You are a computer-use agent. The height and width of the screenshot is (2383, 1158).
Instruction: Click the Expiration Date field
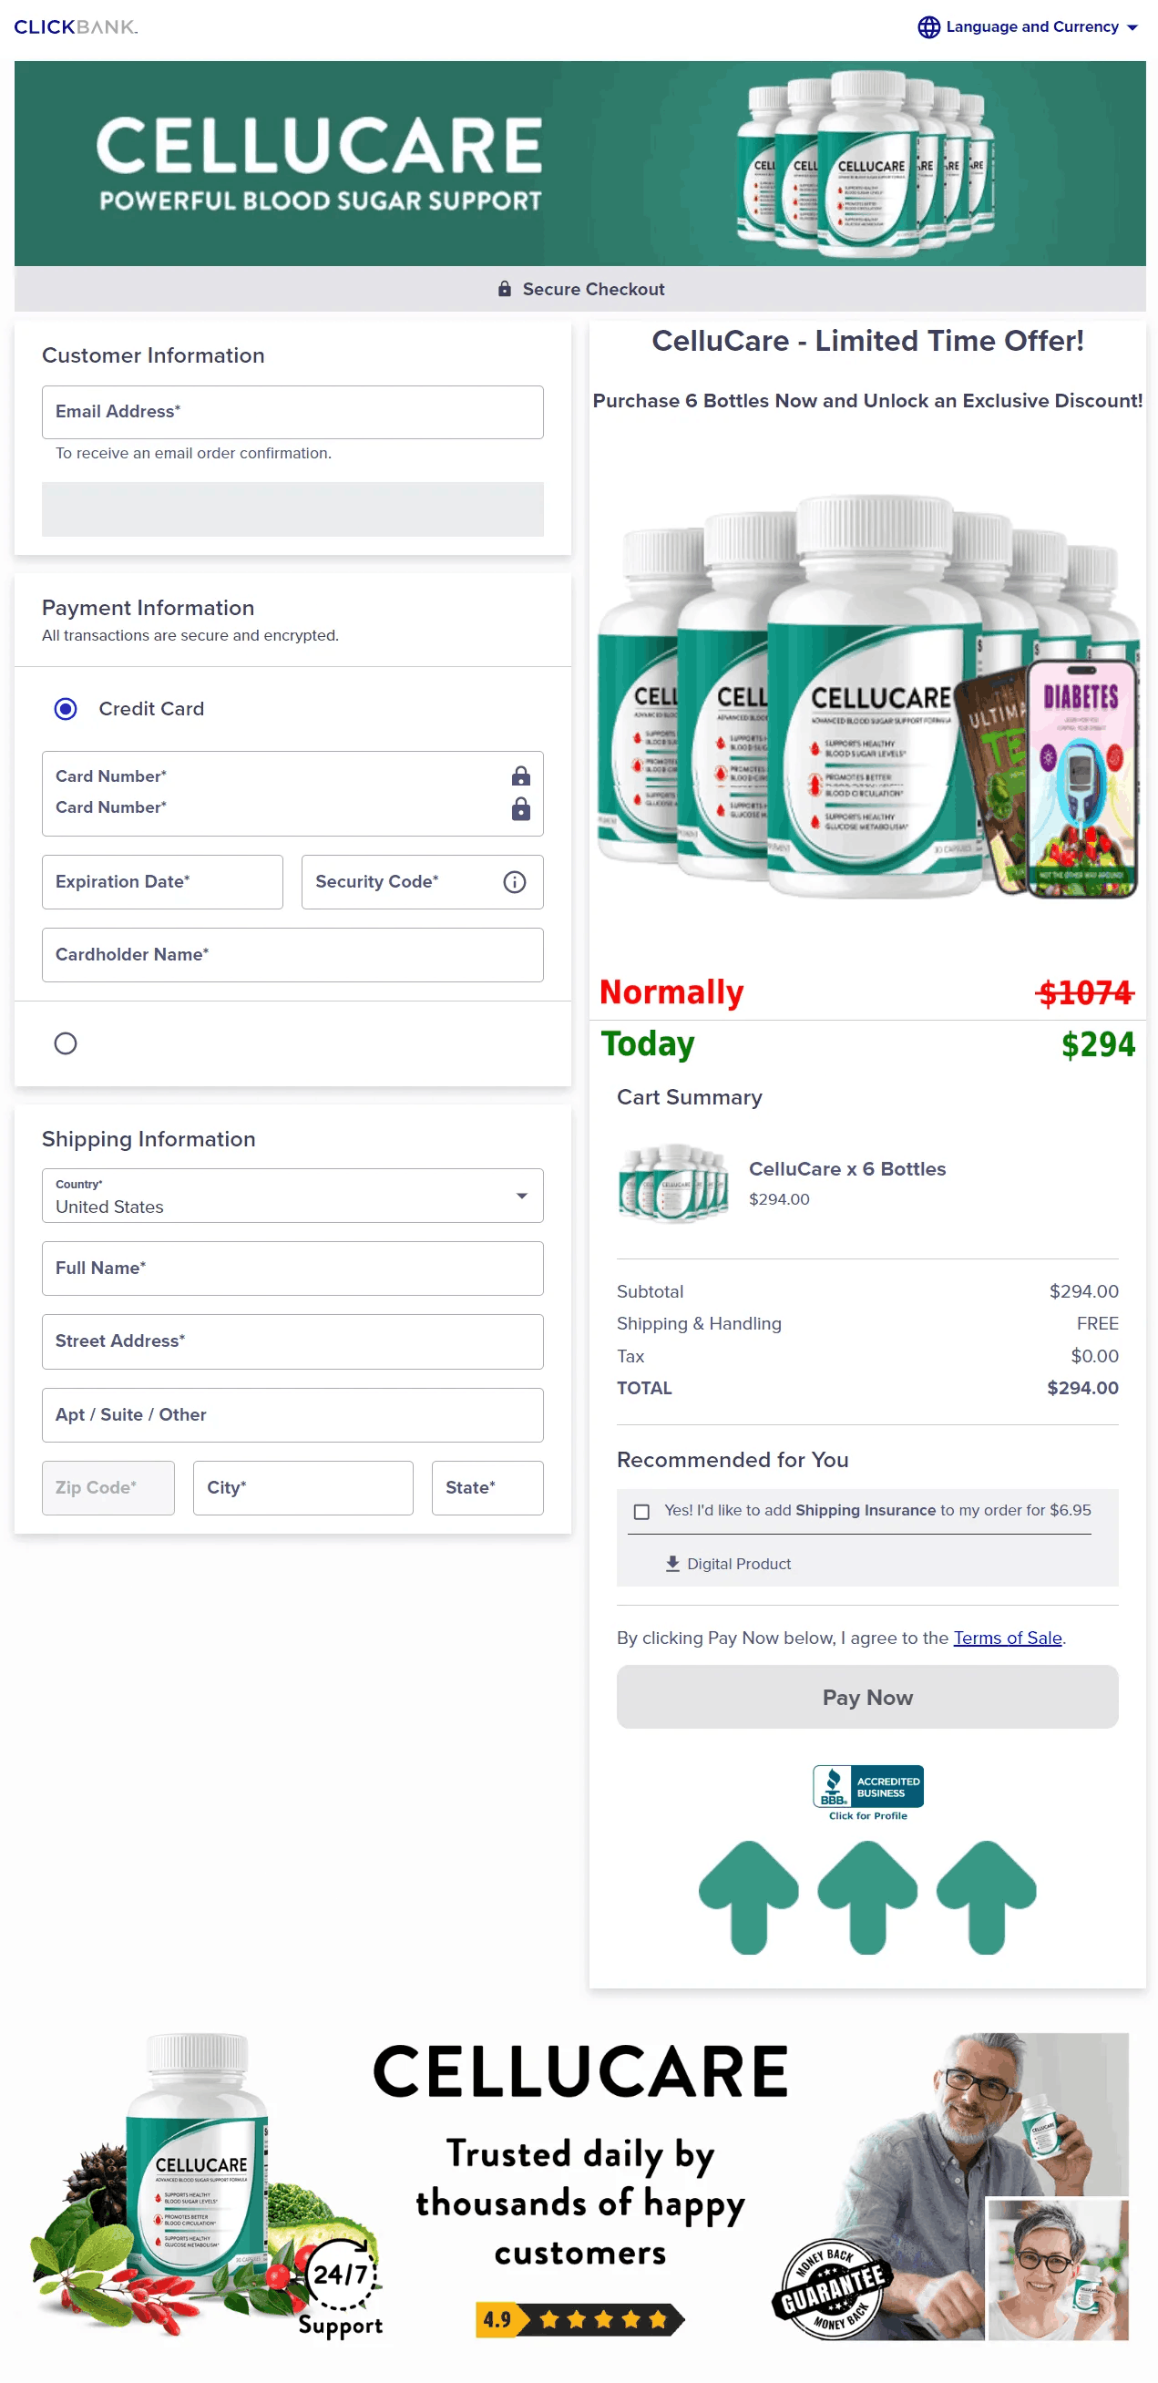tap(162, 881)
